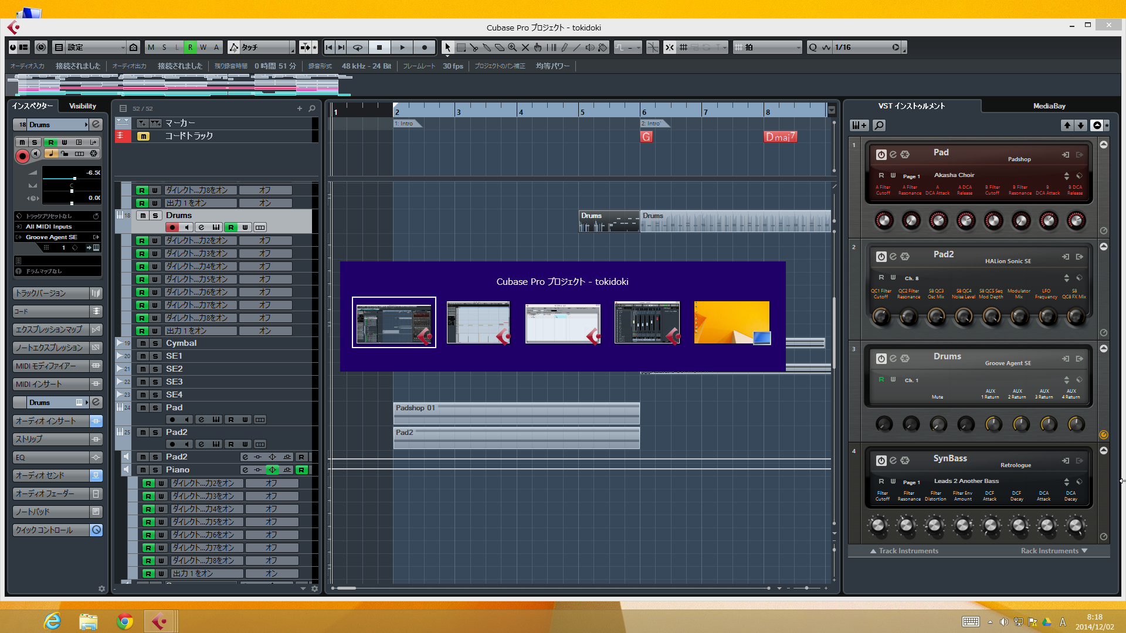The width and height of the screenshot is (1126, 633).
Task: Click first SynBass quick control knob
Action: (x=878, y=525)
